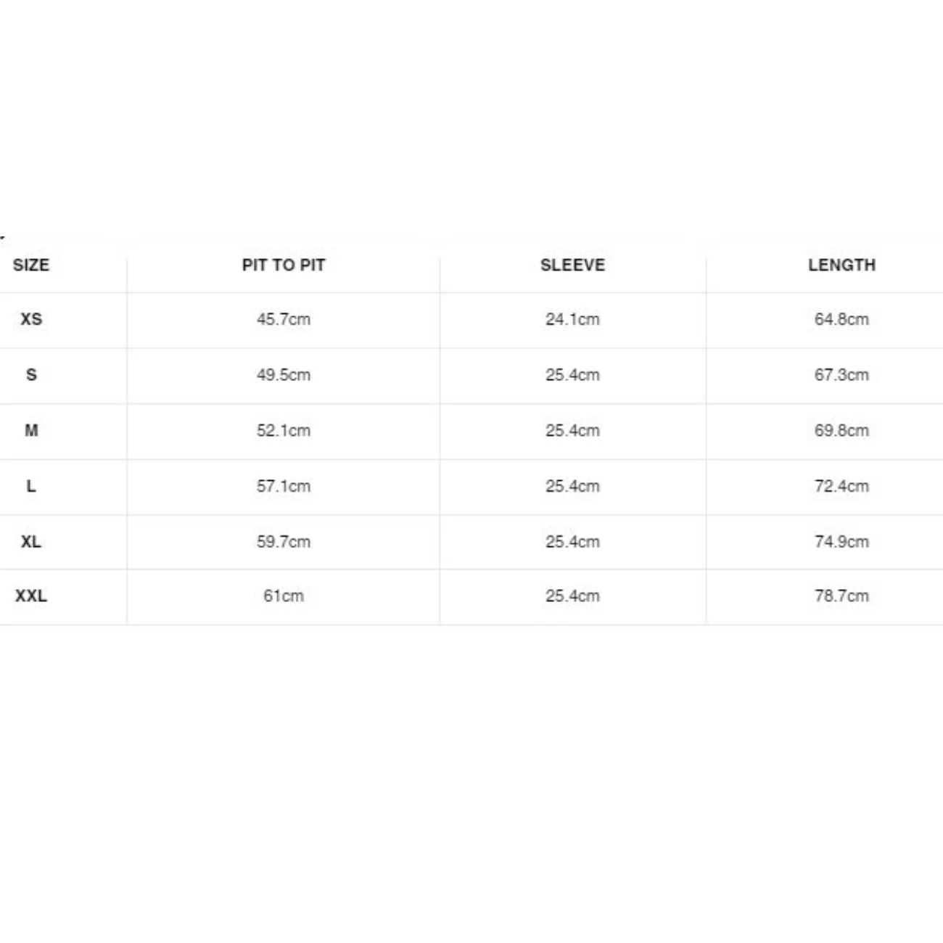Image resolution: width=943 pixels, height=943 pixels.
Task: Click the 74.9cm length value
Action: pos(841,541)
